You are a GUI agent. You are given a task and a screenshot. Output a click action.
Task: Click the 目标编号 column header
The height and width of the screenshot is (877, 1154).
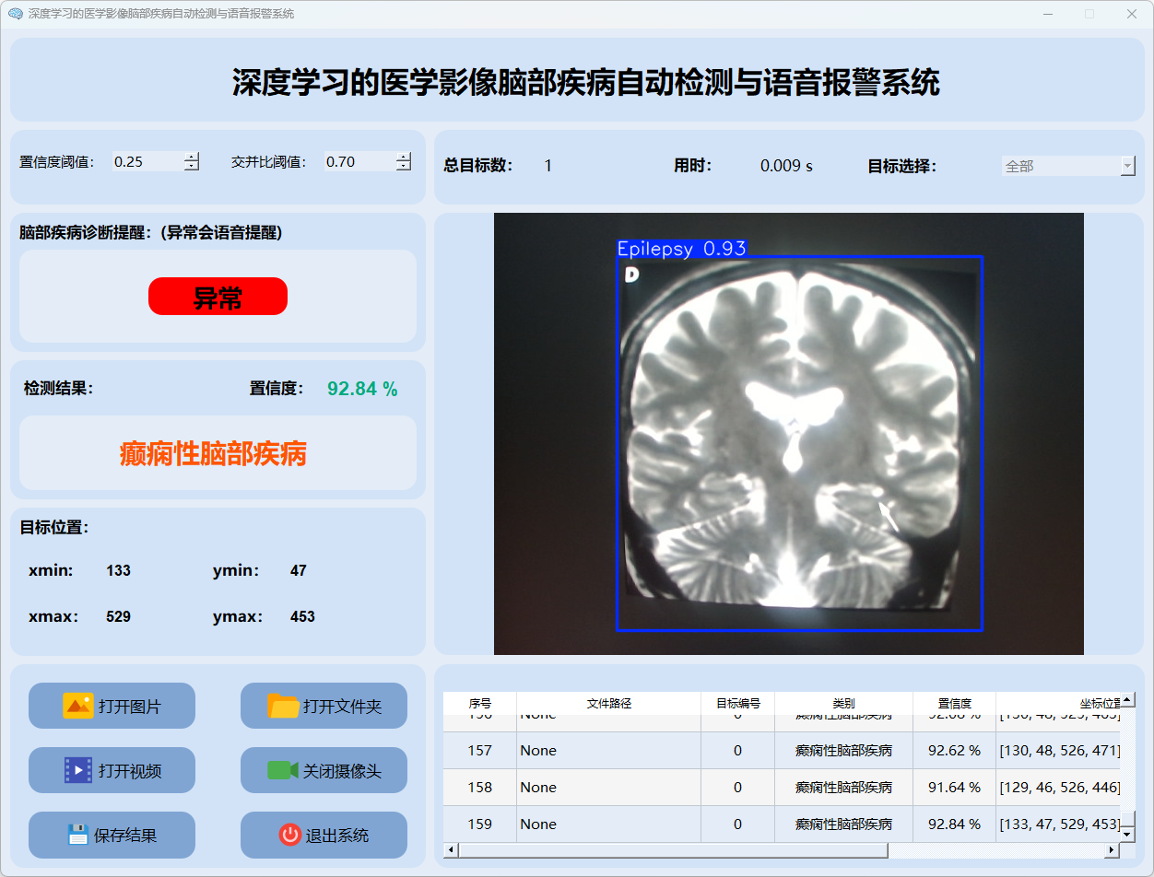(x=738, y=703)
